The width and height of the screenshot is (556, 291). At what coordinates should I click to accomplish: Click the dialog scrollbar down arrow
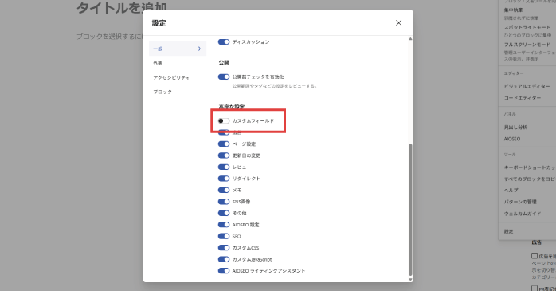click(410, 280)
